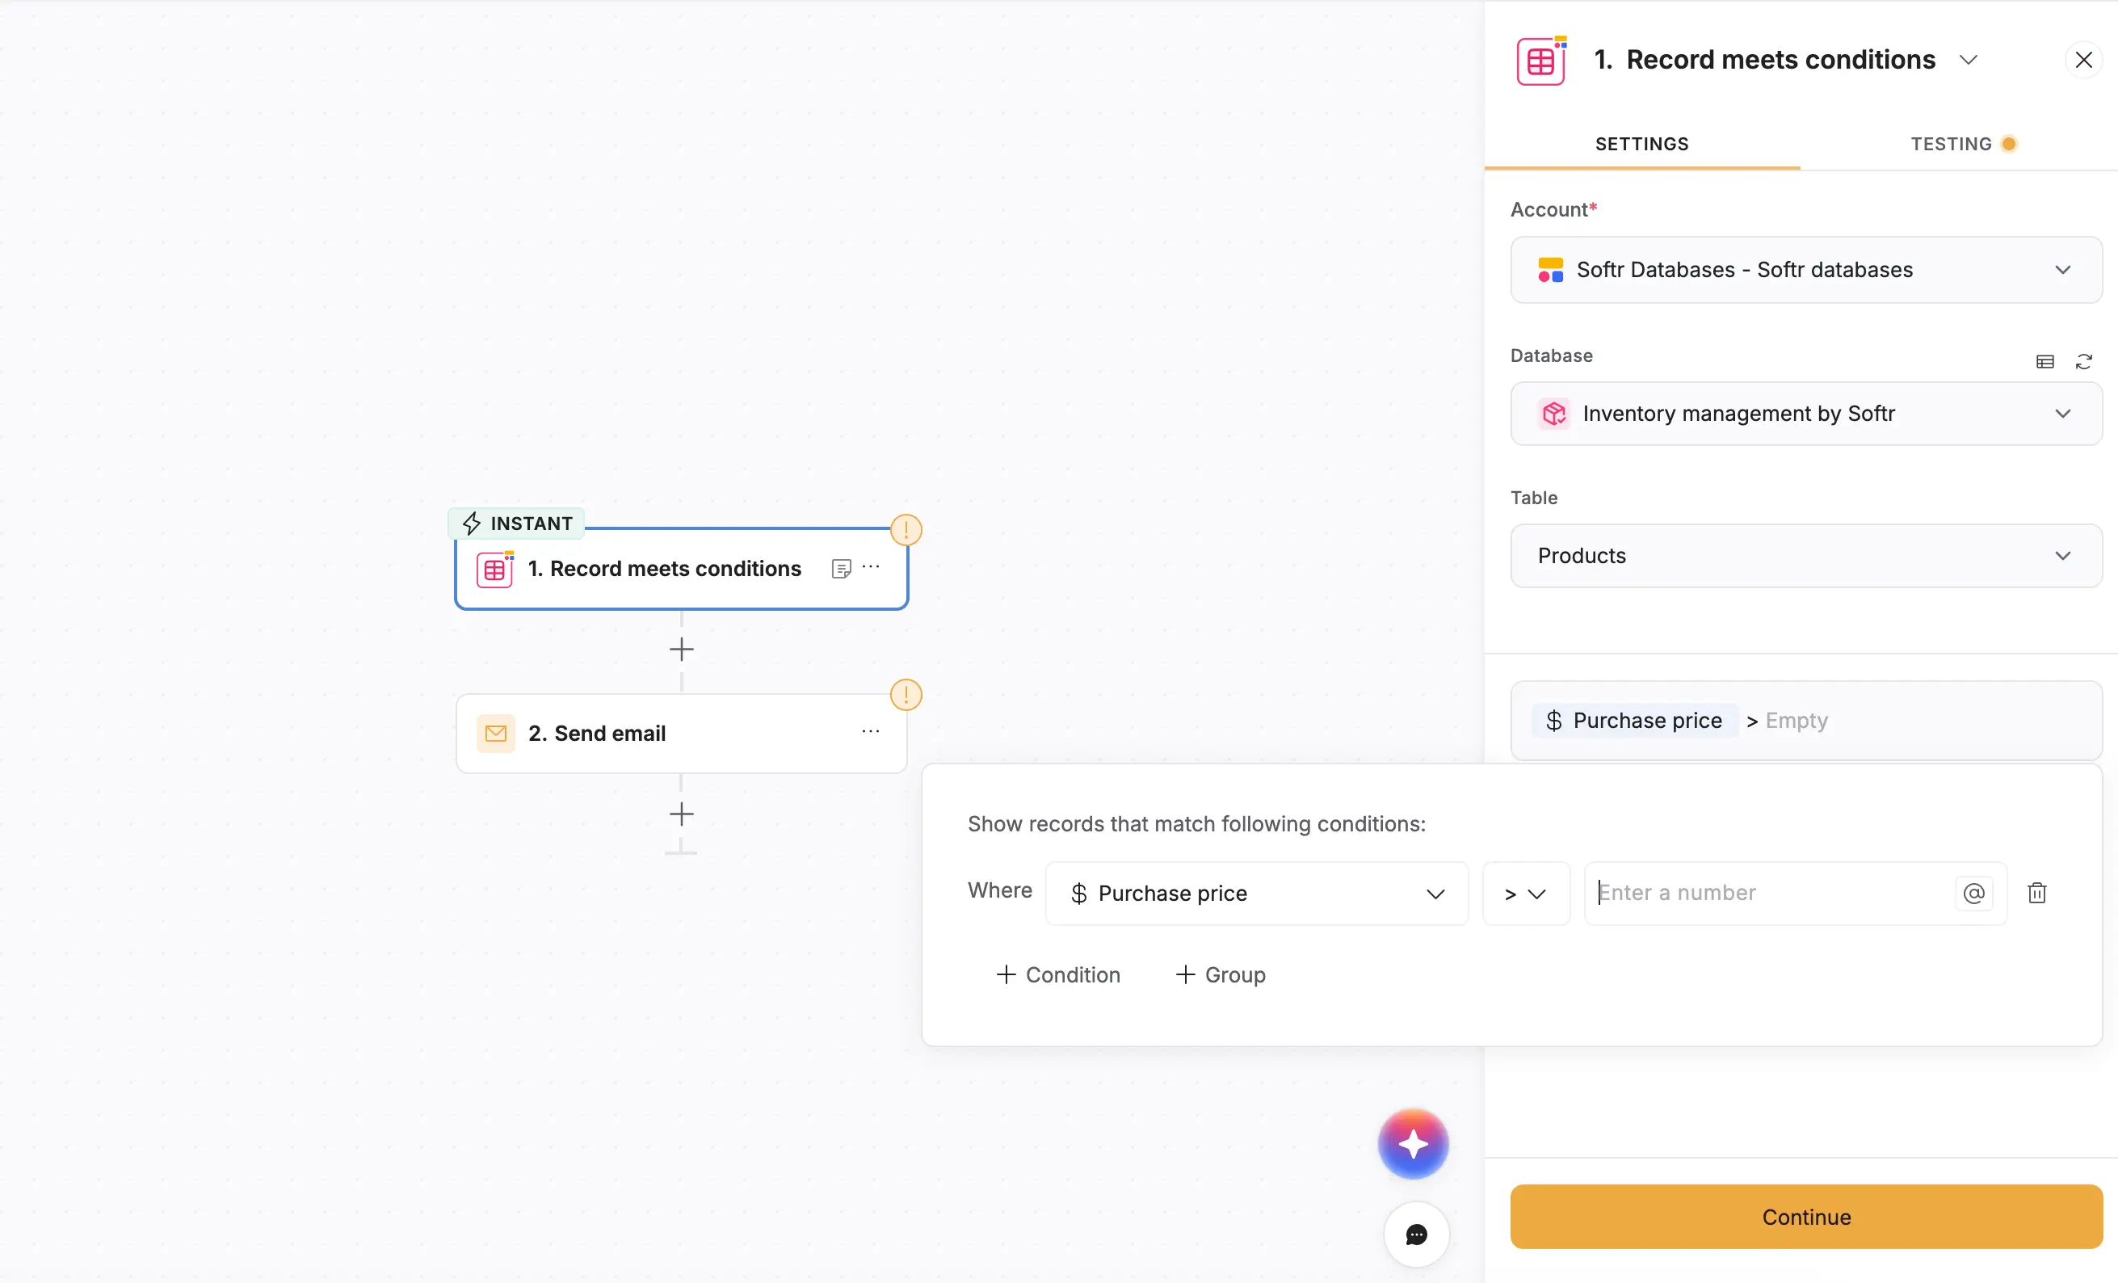Delete the Purchase price condition with trash icon
Screen dimensions: 2118x1283
tap(2036, 893)
